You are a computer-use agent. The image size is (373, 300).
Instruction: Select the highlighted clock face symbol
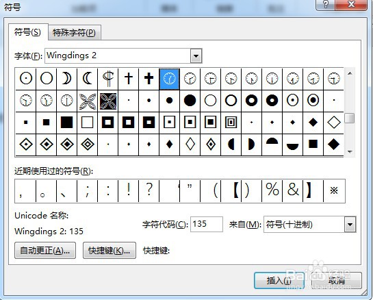pyautogui.click(x=169, y=79)
